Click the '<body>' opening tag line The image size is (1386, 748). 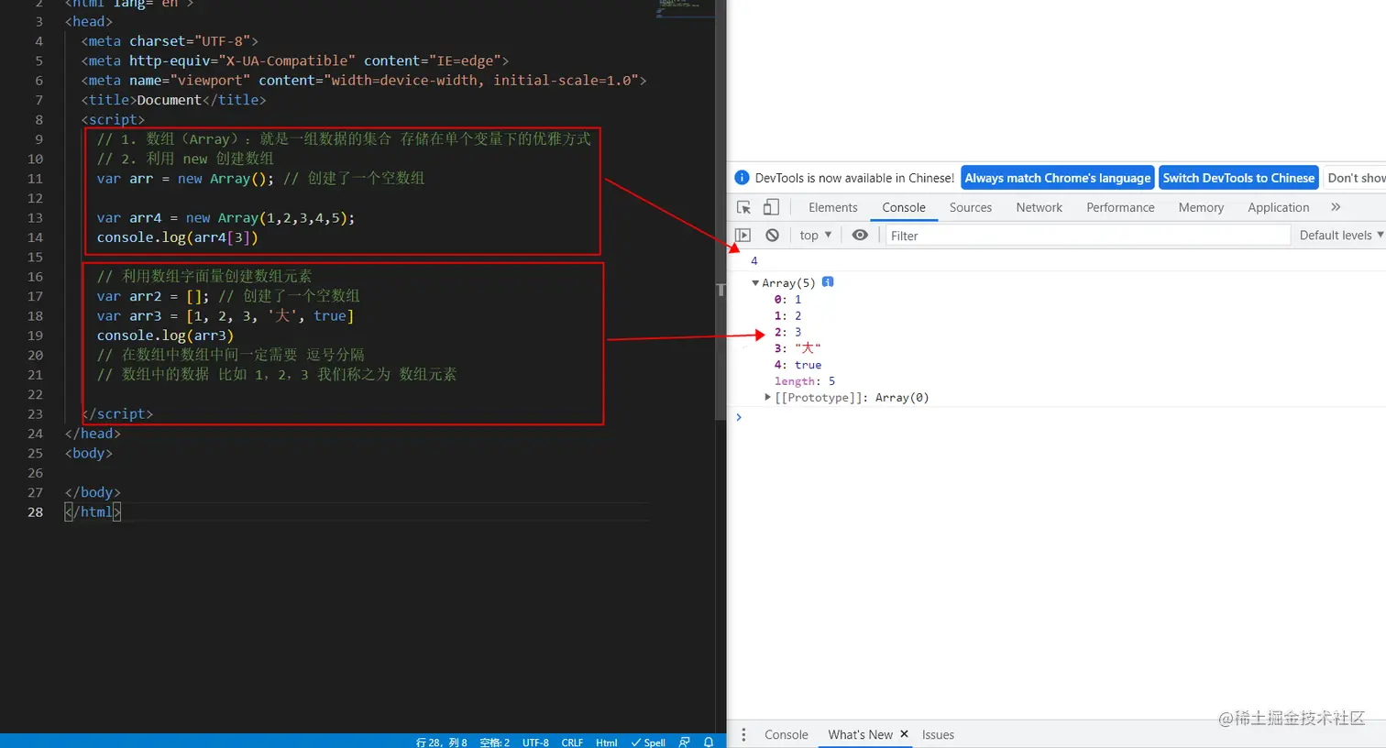coord(89,454)
